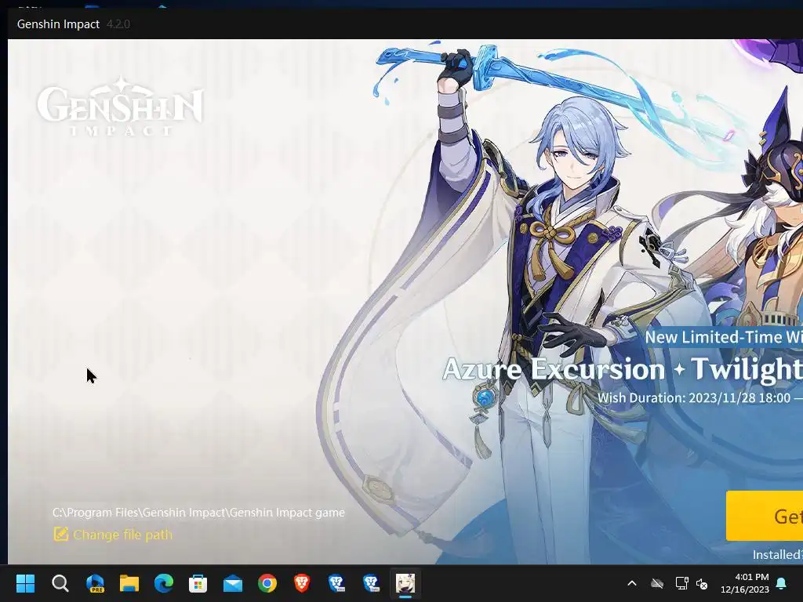Open the notifications bell icon

click(782, 583)
